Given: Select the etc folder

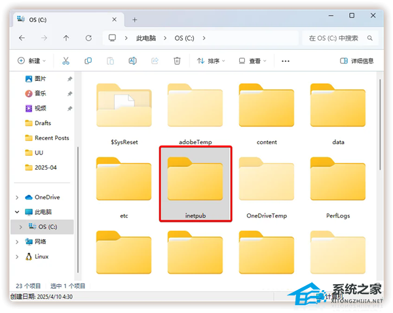Looking at the screenshot, I should [124, 188].
